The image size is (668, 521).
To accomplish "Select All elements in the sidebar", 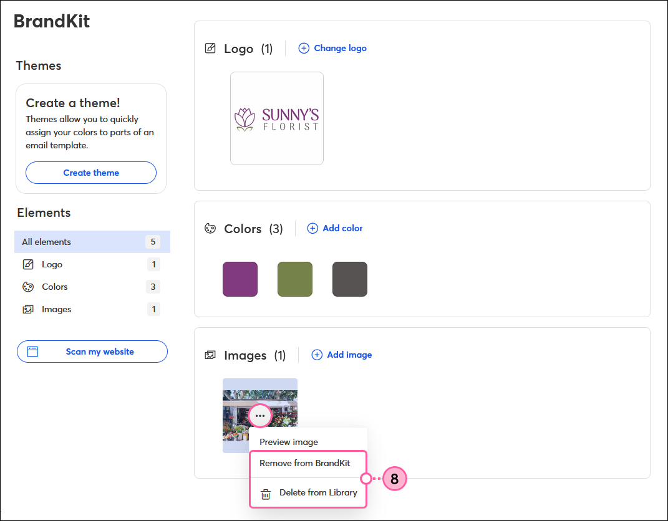I will (92, 242).
